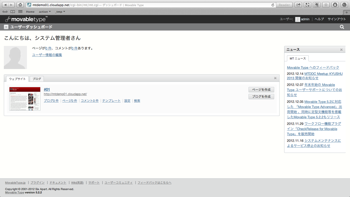Select the MT ニュース tab

coord(298,58)
